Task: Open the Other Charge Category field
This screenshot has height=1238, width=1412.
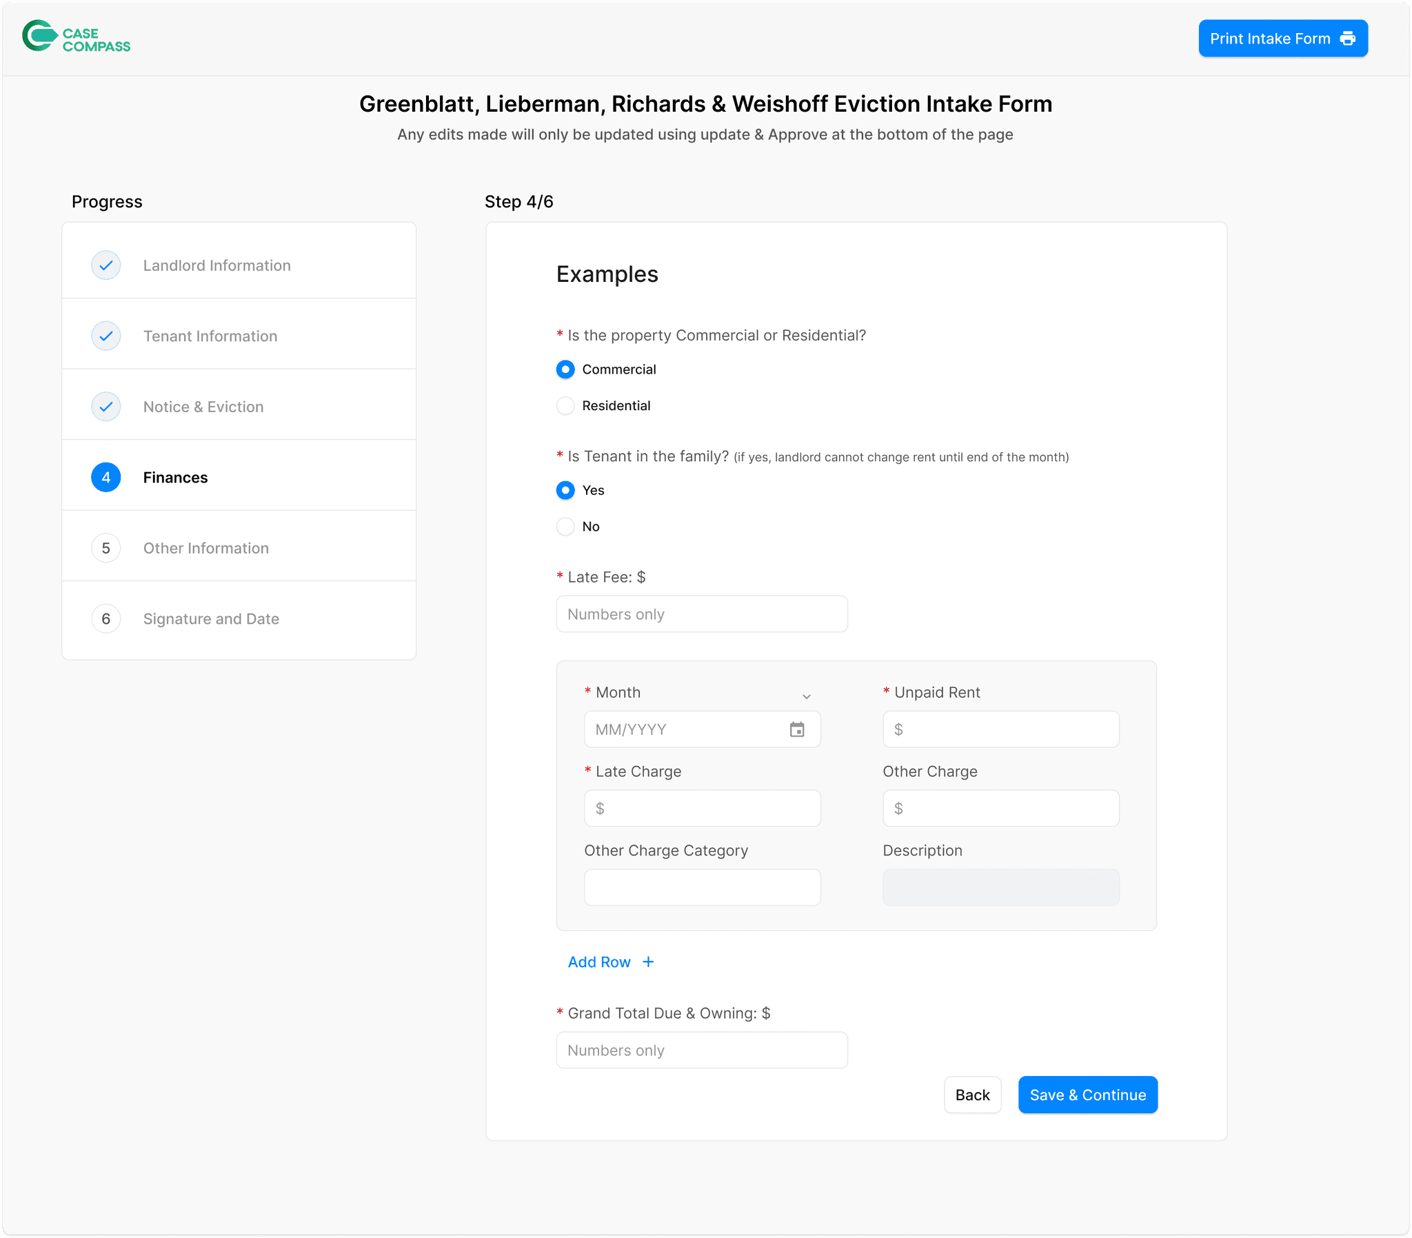Action: pyautogui.click(x=702, y=888)
